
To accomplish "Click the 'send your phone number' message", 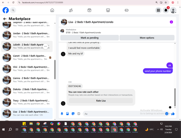I will [x=158, y=71].
